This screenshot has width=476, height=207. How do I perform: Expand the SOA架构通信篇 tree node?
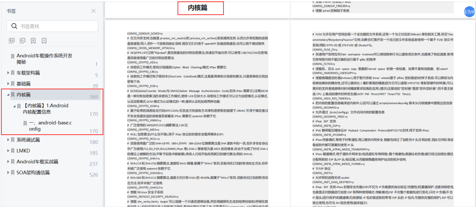(8, 173)
